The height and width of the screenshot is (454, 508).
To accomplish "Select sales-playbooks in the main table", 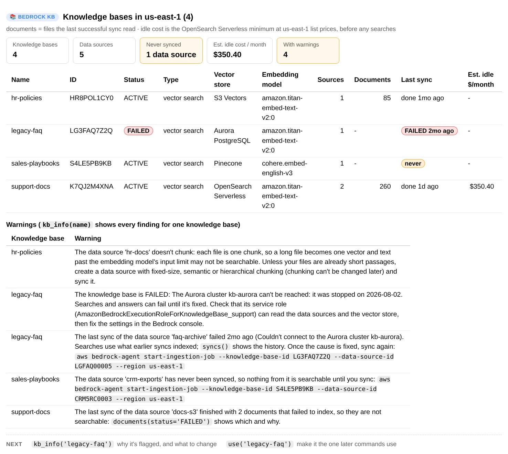I will pos(35,163).
